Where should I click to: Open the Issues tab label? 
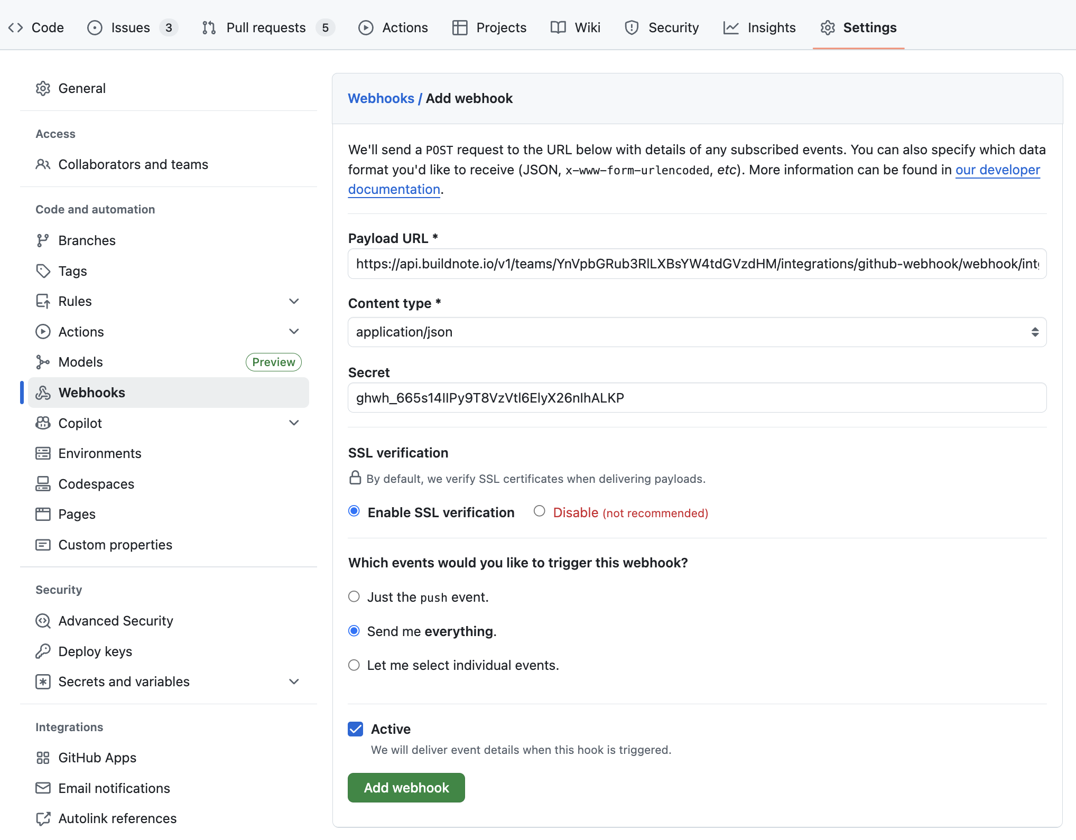pos(131,27)
